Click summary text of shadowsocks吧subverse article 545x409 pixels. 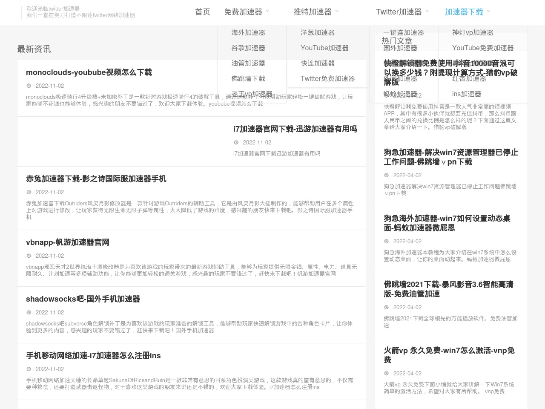pyautogui.click(x=189, y=327)
